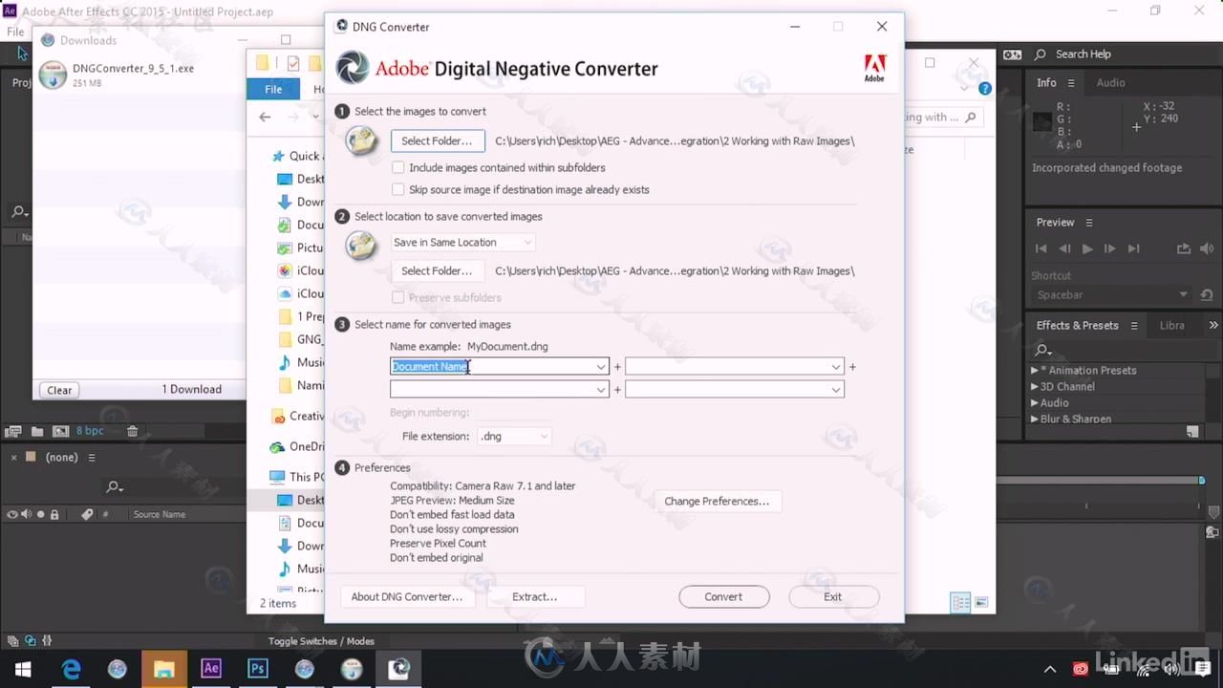Click Search Help field in After Effects
The width and height of the screenshot is (1223, 688).
[x=1083, y=54]
